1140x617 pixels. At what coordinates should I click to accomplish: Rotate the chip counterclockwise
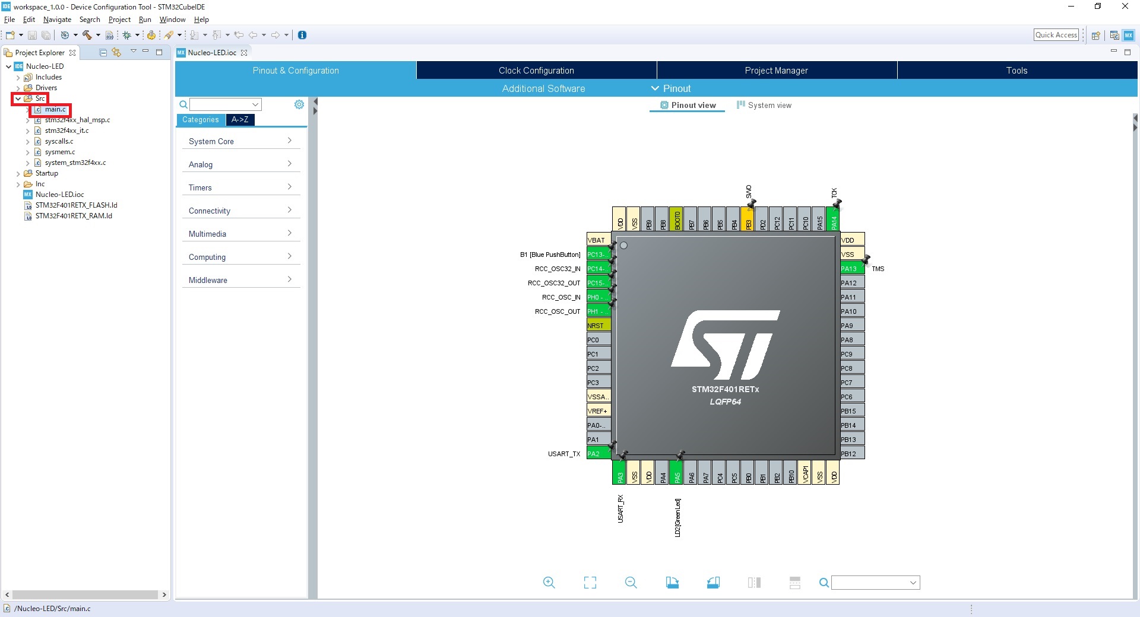(x=714, y=583)
